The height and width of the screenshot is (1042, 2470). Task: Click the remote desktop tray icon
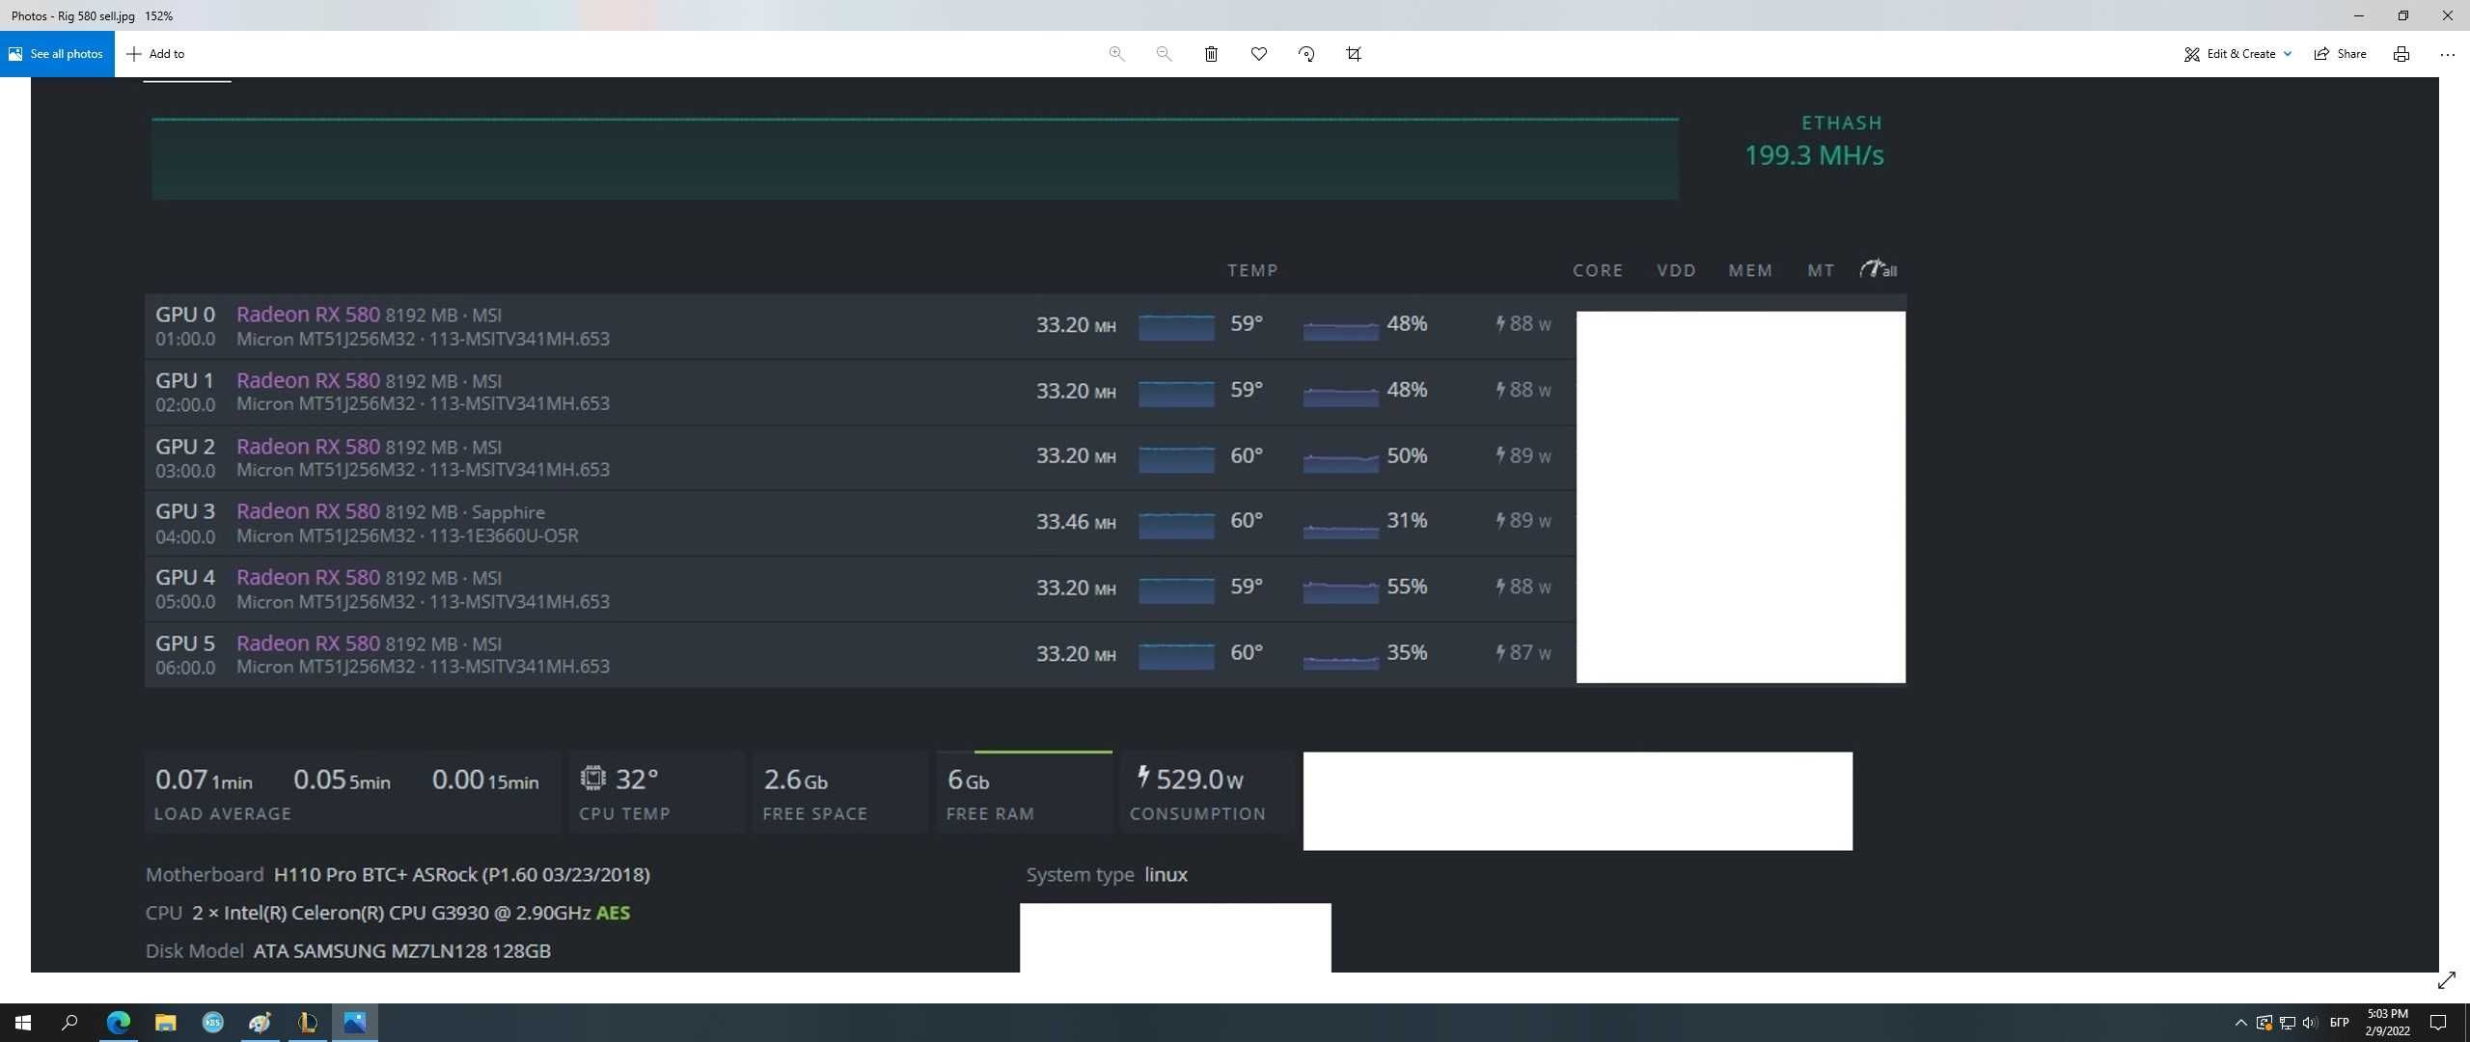tap(2264, 1023)
